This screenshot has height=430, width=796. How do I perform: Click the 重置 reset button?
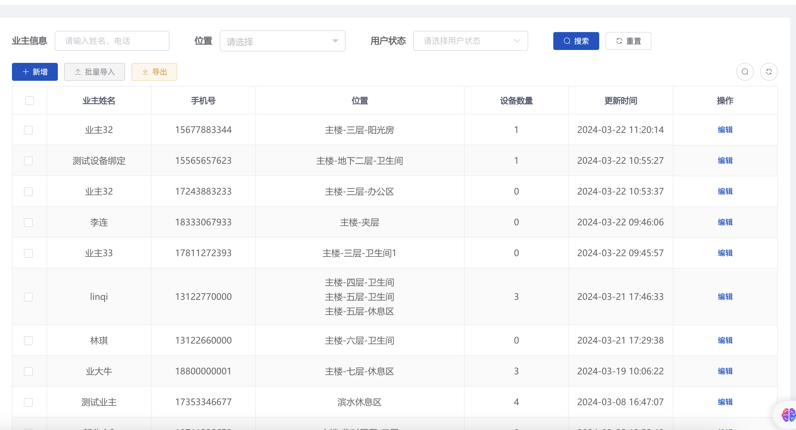click(628, 41)
